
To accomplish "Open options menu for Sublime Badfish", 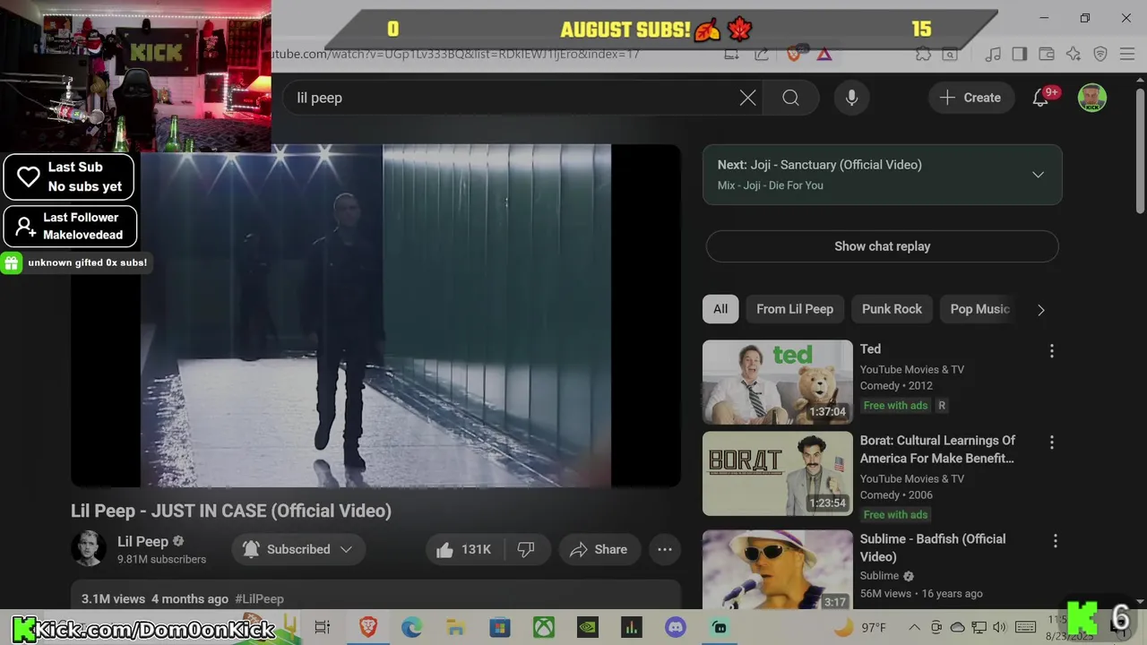I will pyautogui.click(x=1056, y=541).
